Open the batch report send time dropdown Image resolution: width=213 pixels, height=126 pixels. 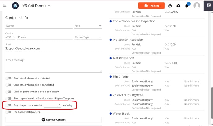click(52, 105)
